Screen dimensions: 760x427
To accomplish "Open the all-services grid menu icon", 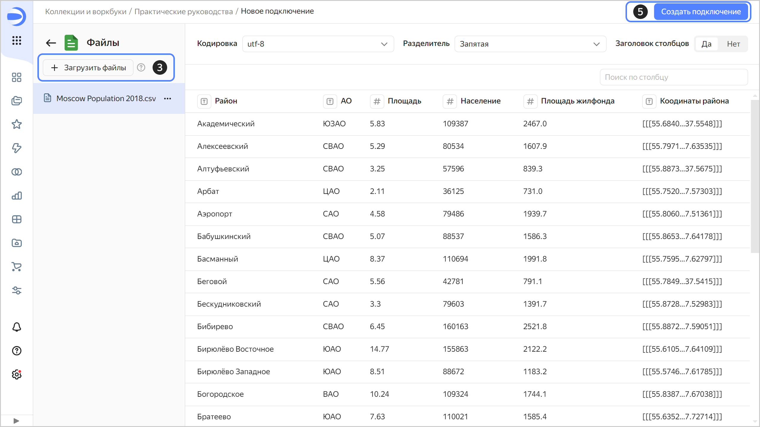I will coord(17,40).
